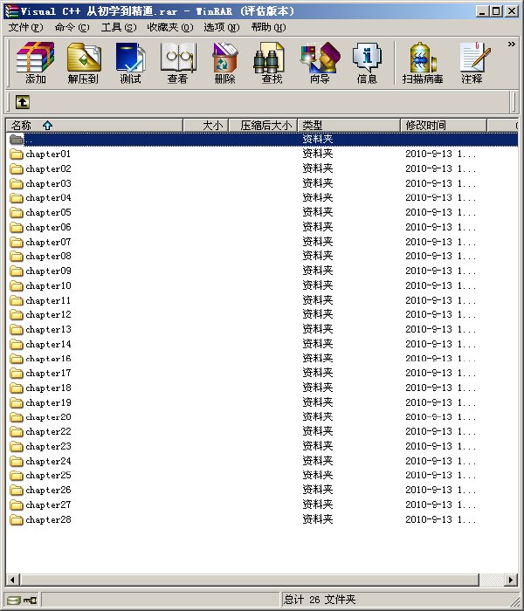Click horizontal scrollbar left arrow

click(x=13, y=580)
